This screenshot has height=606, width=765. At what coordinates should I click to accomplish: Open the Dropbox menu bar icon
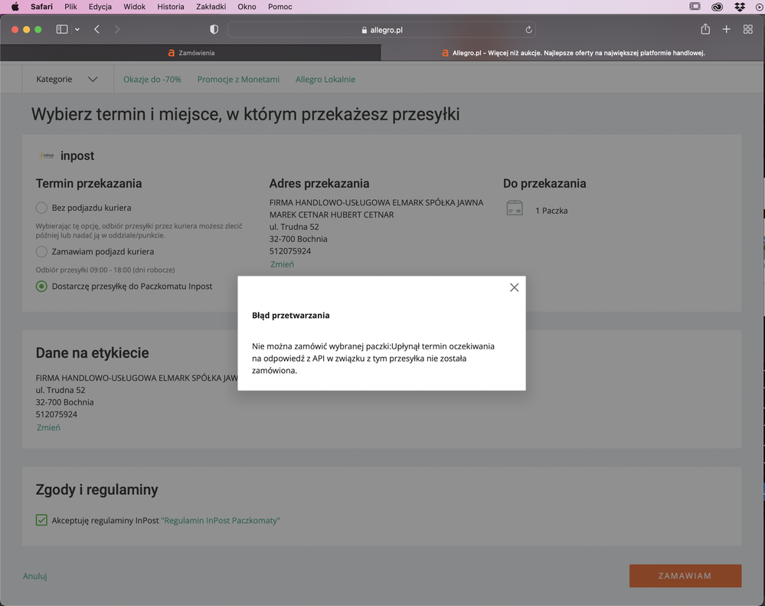coord(740,7)
